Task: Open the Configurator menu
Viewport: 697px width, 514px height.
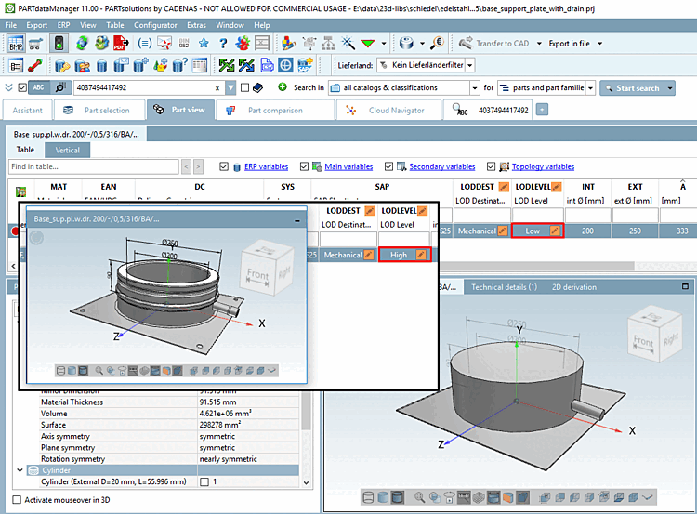Action: 155,25
